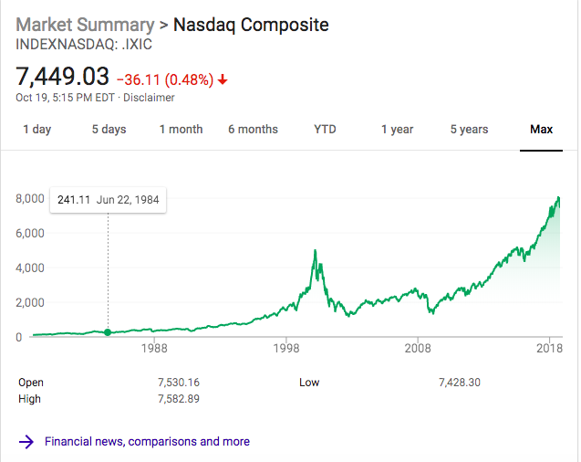
Task: Click the purple arrow icon beside Financial news
Action: click(x=27, y=442)
